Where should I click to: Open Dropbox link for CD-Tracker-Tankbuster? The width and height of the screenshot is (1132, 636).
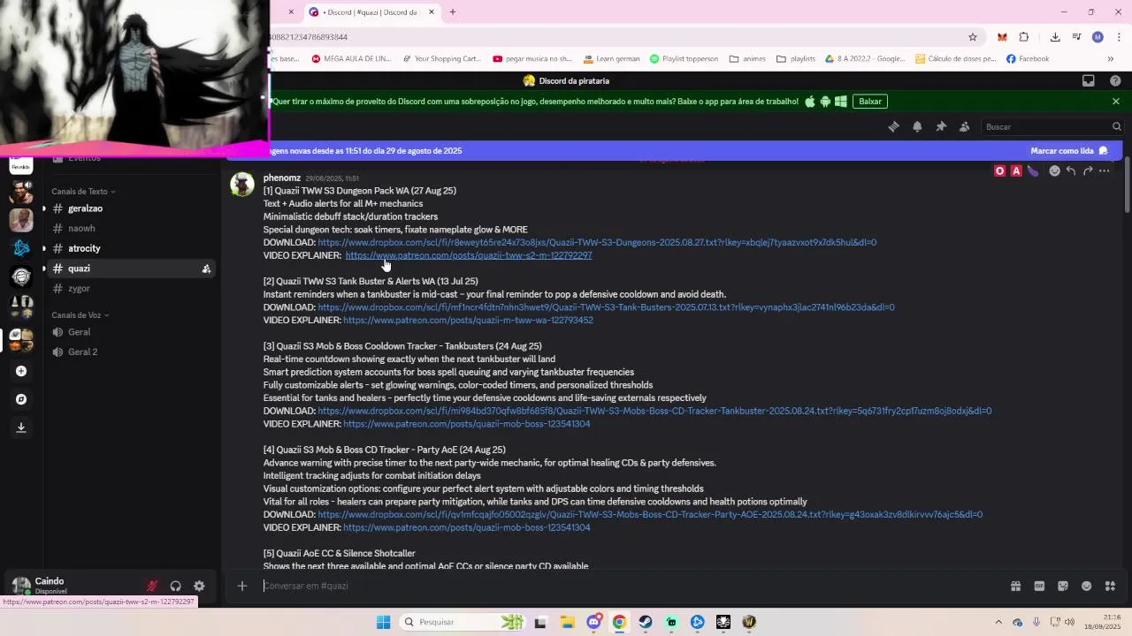(654, 411)
